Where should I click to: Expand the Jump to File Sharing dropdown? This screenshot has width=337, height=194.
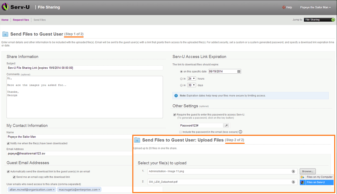pos(320,20)
